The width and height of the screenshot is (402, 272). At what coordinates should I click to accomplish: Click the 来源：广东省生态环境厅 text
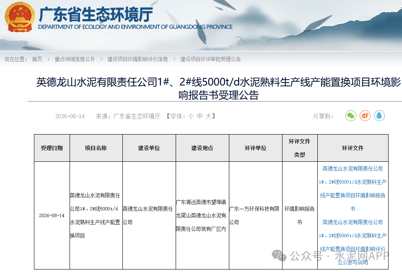click(x=128, y=116)
